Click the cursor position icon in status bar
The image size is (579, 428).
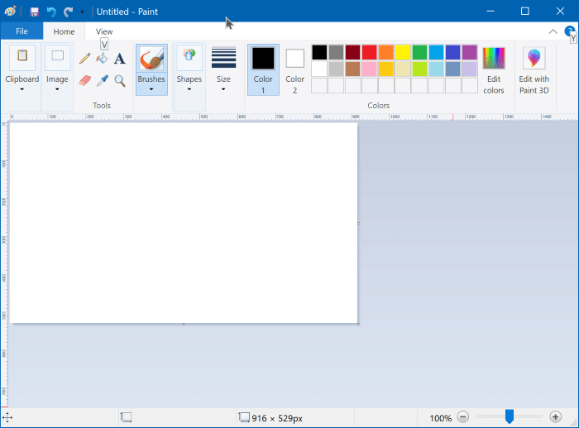click(7, 417)
